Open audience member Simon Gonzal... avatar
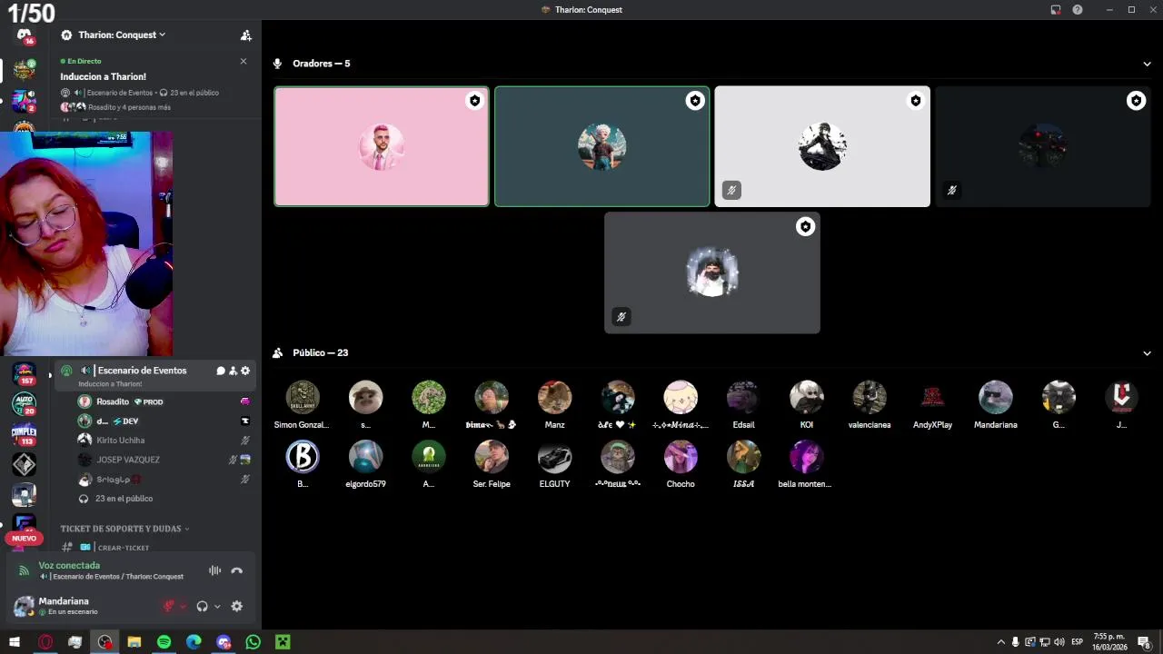The image size is (1163, 654). (x=303, y=397)
